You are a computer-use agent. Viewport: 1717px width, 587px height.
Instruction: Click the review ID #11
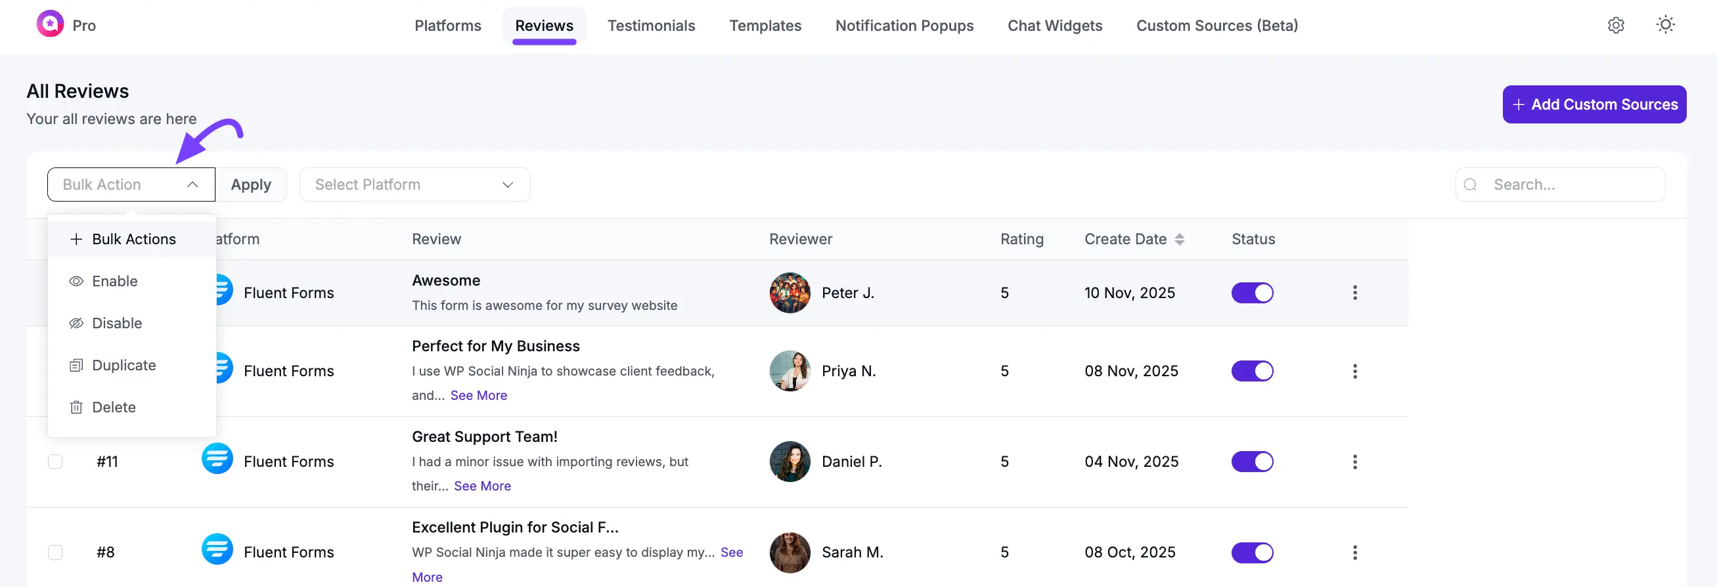click(x=106, y=462)
